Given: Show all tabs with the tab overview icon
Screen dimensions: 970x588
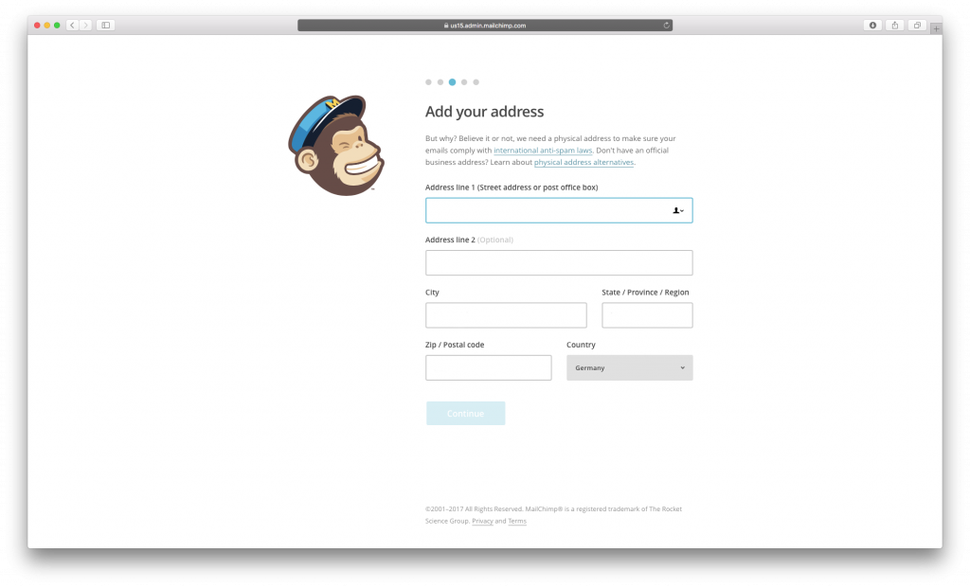Looking at the screenshot, I should coord(917,26).
